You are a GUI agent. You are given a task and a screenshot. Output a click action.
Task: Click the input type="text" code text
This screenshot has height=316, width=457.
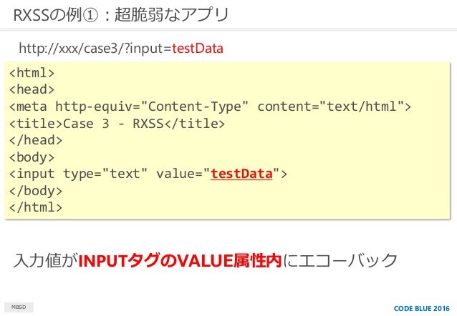coord(78,174)
